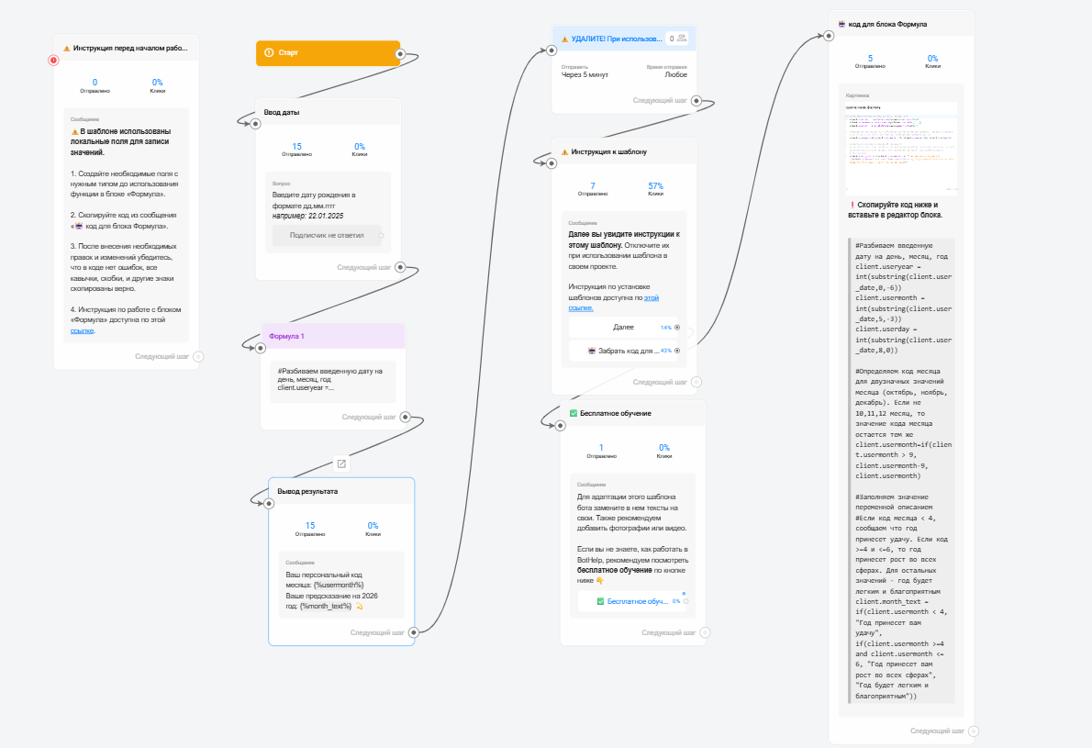Screen dimensions: 1092x748
Task: Click the Подписчик не ответил button
Action: pyautogui.click(x=327, y=235)
